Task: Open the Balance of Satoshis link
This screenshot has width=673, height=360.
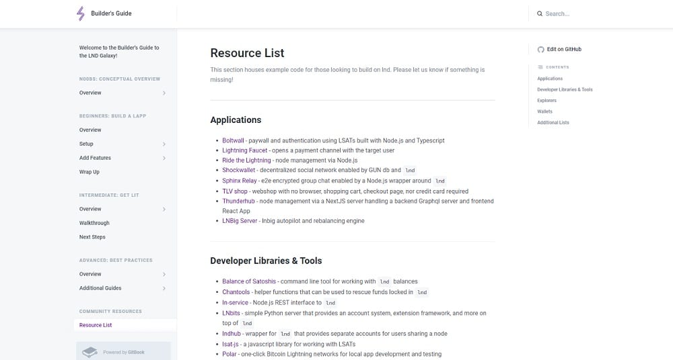Action: pos(249,281)
